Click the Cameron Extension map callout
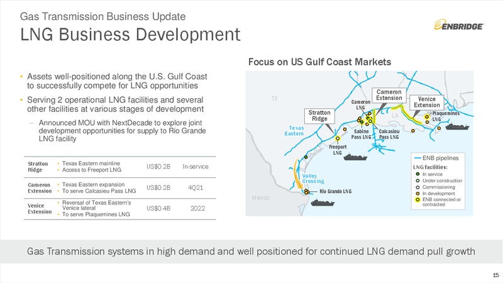The height and width of the screenshot is (283, 503). click(x=389, y=95)
